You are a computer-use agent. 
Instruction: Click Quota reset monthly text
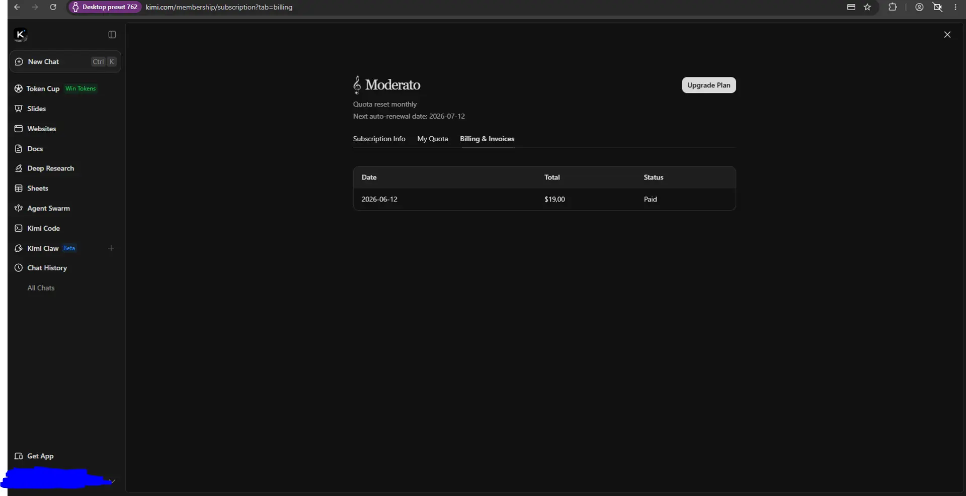point(385,104)
